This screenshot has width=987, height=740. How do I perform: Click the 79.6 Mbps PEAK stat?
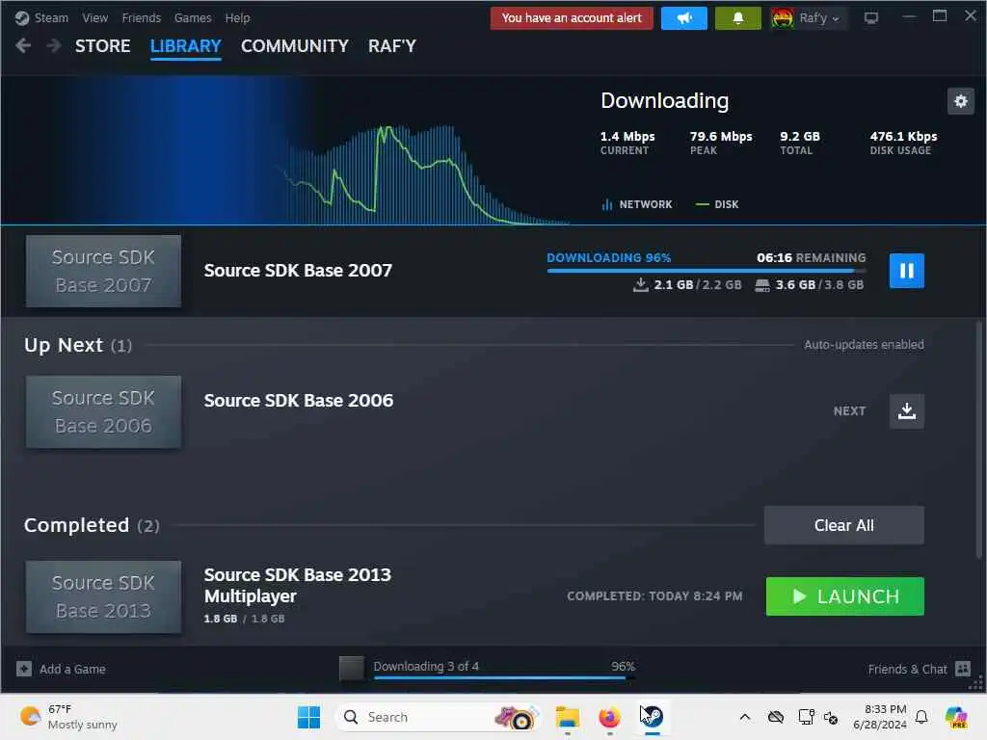point(721,143)
